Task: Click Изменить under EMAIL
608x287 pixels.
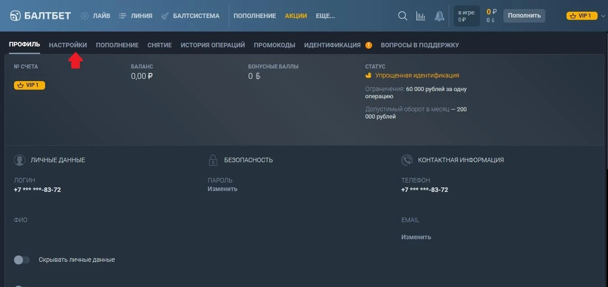Action: [x=416, y=237]
